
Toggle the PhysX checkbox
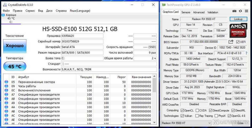216,116
